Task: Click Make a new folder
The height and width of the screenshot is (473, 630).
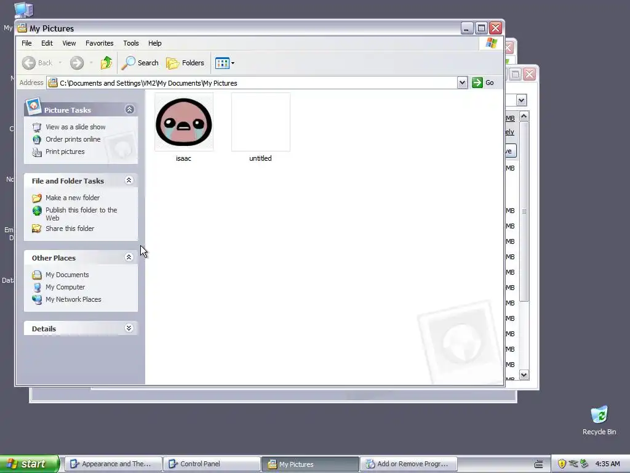Action: pyautogui.click(x=73, y=198)
